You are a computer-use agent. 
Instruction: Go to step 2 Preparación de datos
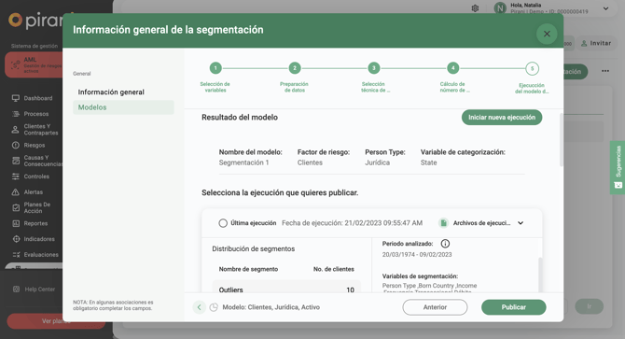point(295,68)
